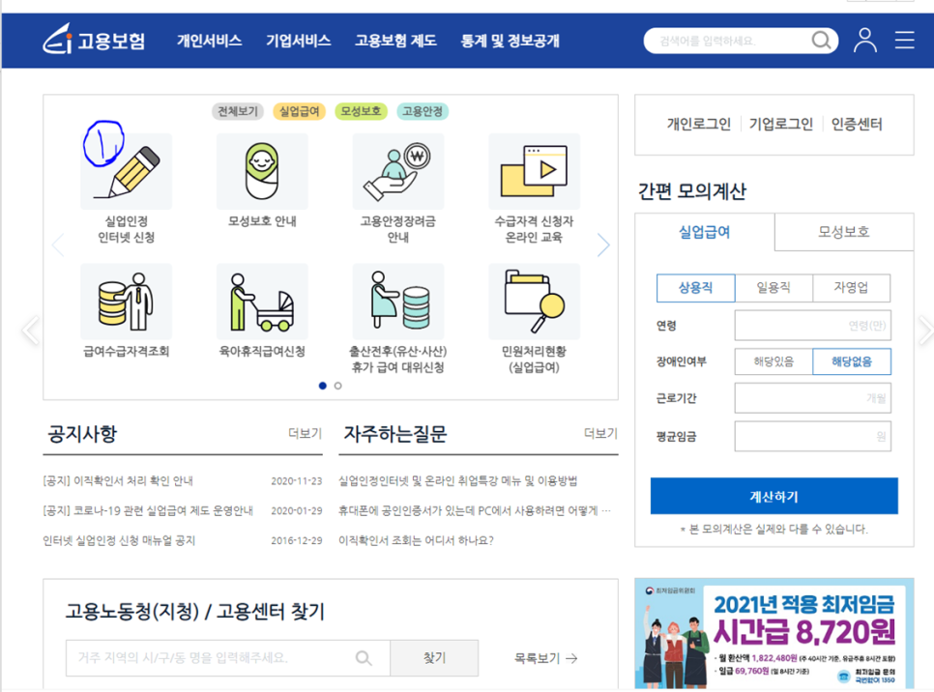Viewport: 934px width, 692px height.
Task: Select the 일용직 employment type option
Action: click(773, 288)
